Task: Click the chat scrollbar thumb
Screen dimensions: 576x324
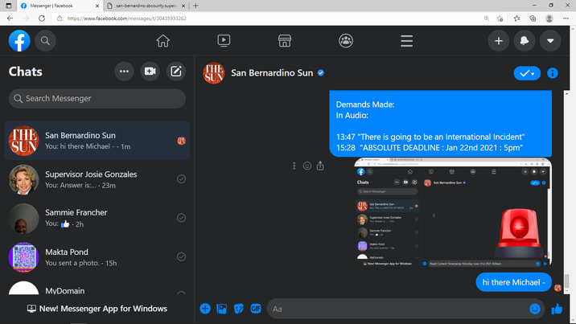Action: (567, 281)
